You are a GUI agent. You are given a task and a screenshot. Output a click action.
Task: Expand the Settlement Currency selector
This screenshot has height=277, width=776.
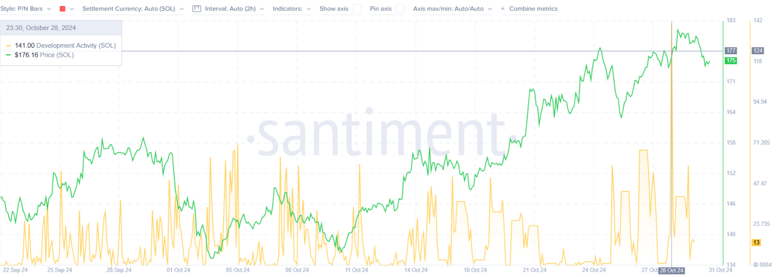(x=132, y=9)
